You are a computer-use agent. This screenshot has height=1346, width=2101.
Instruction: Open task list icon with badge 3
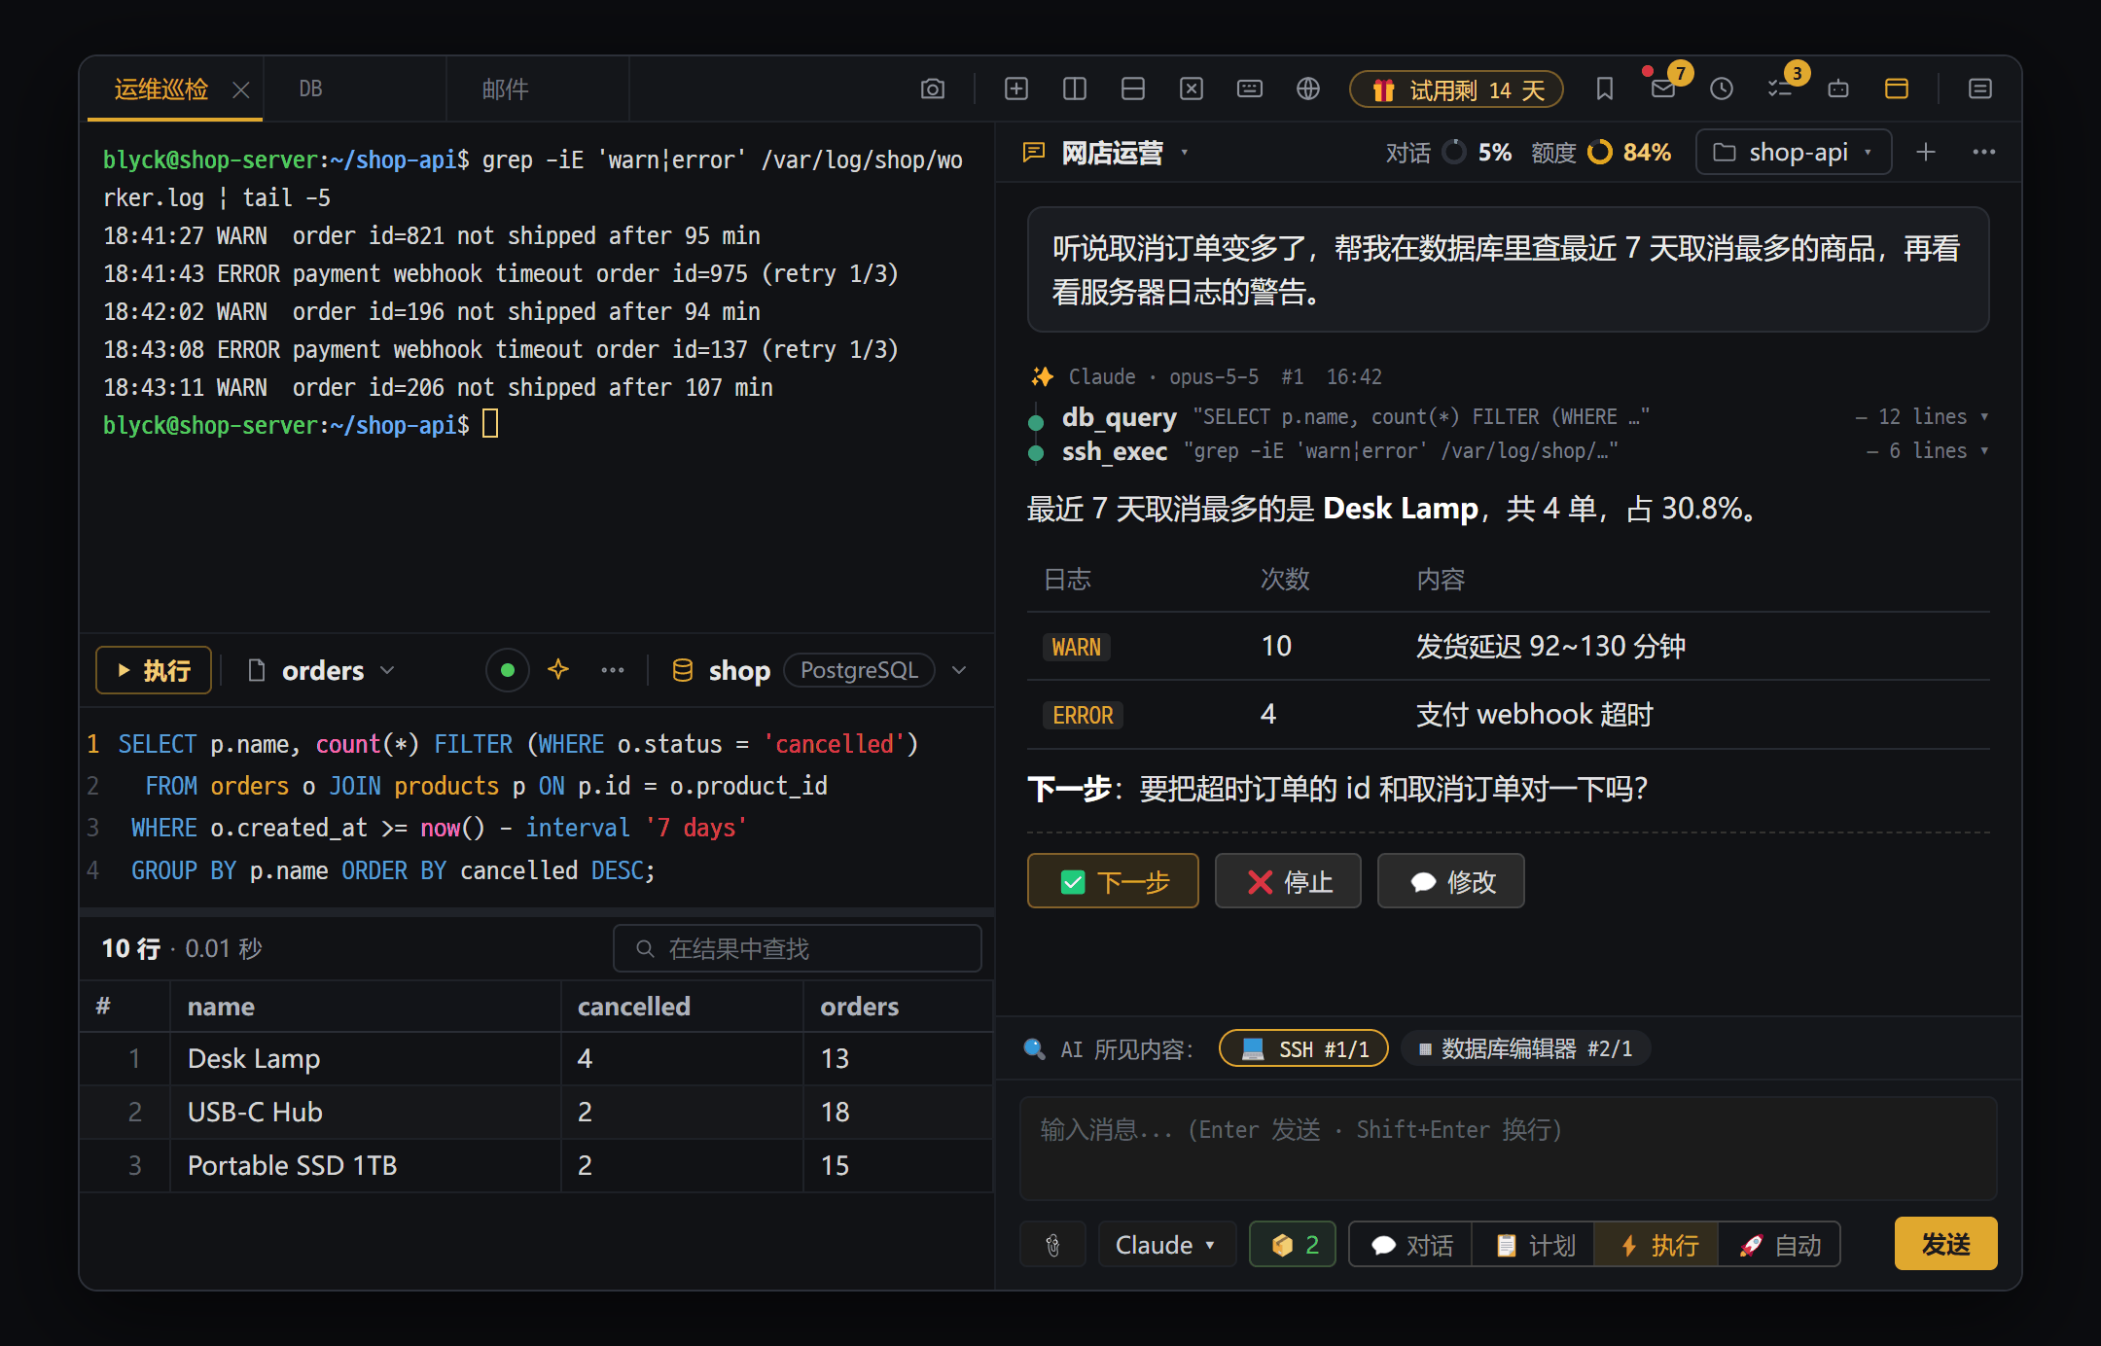tap(1780, 89)
